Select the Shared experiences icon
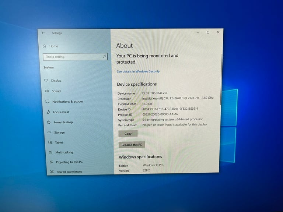 52,172
